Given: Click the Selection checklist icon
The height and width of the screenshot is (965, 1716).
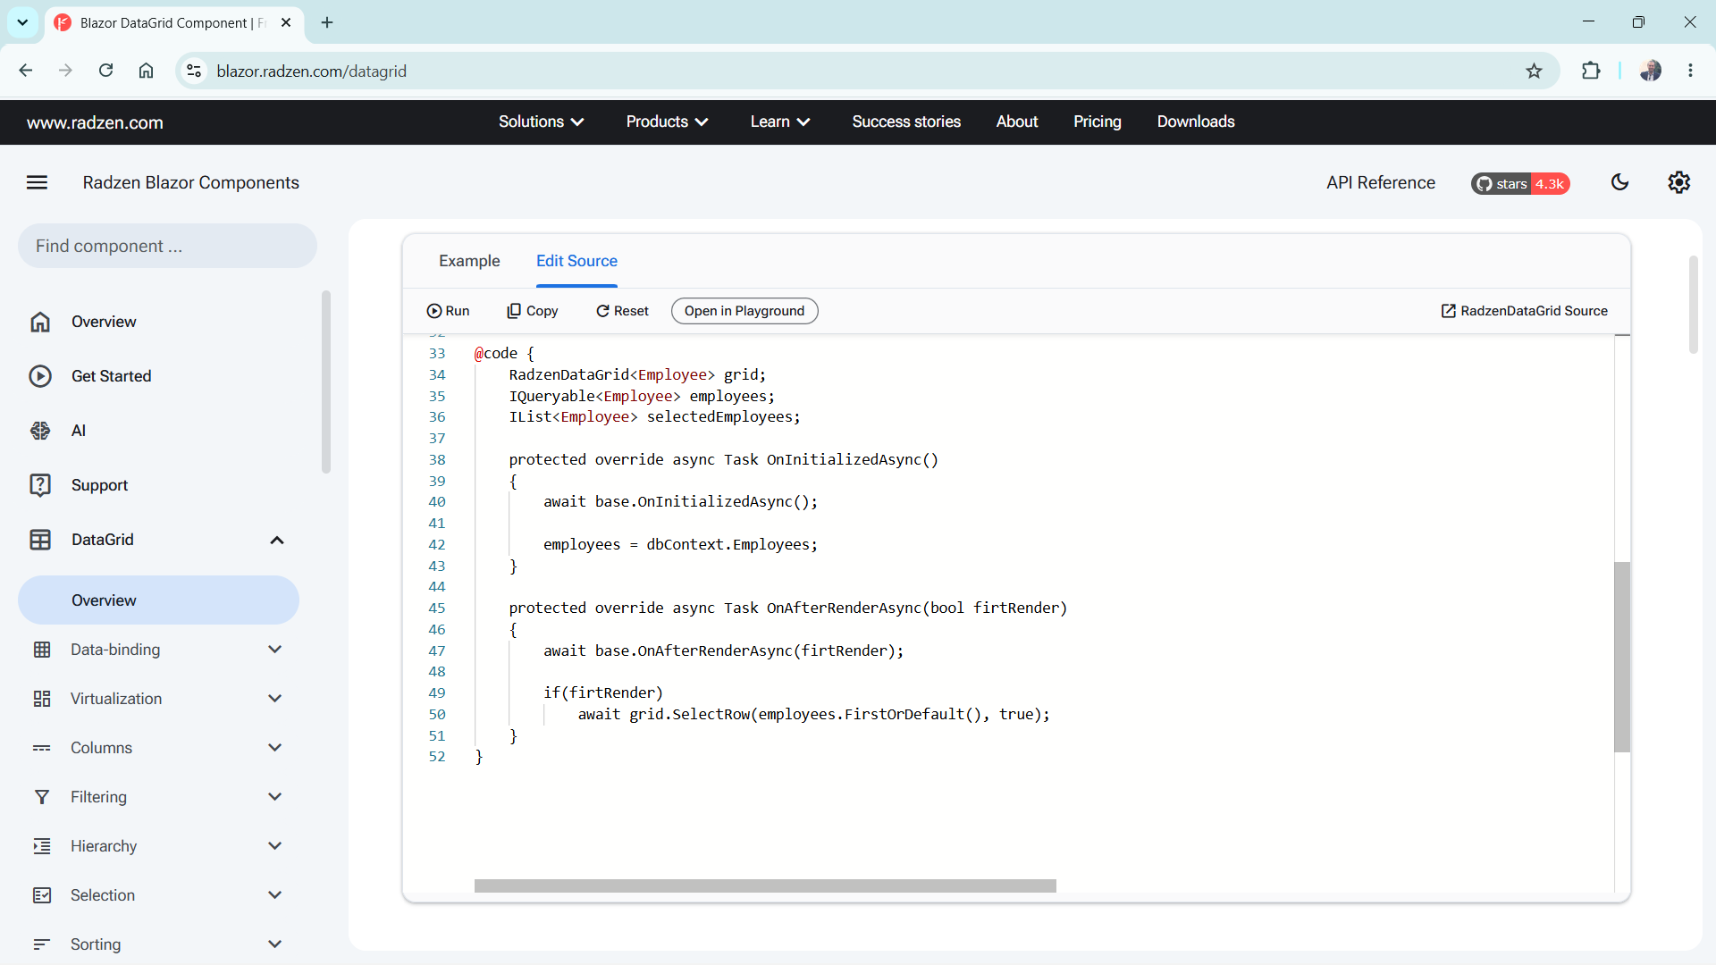Looking at the screenshot, I should coord(42,895).
